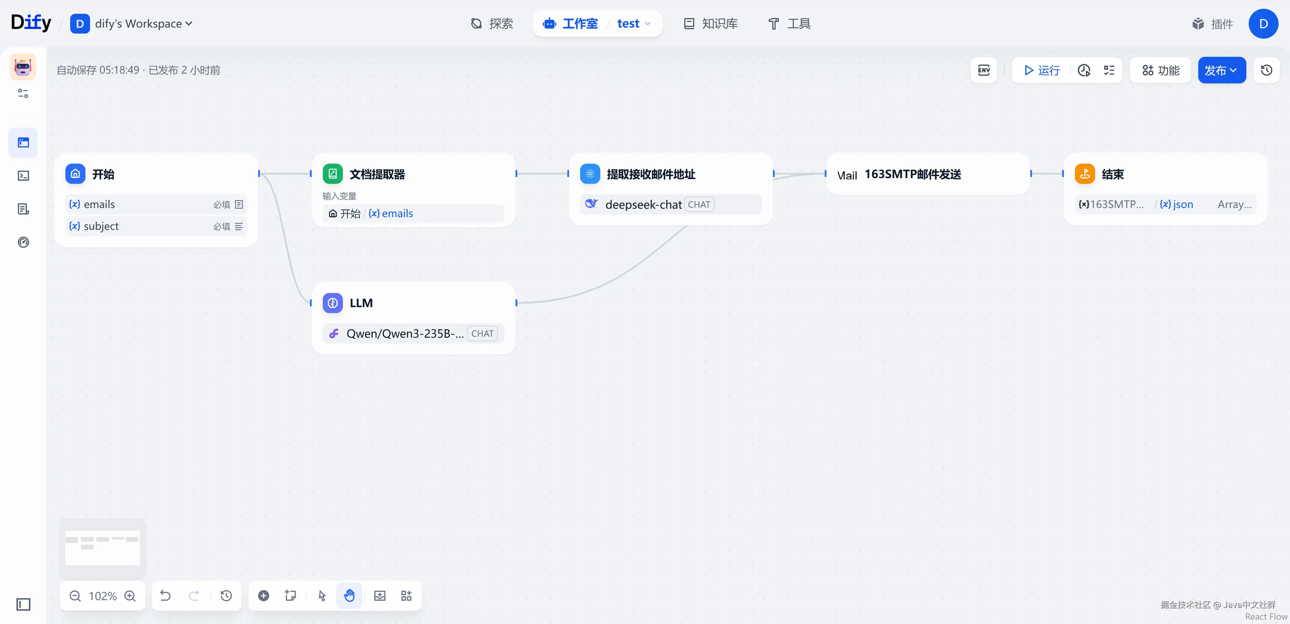Viewport: 1290px width, 624px height.
Task: Click the organize nodes icon
Action: tap(406, 595)
